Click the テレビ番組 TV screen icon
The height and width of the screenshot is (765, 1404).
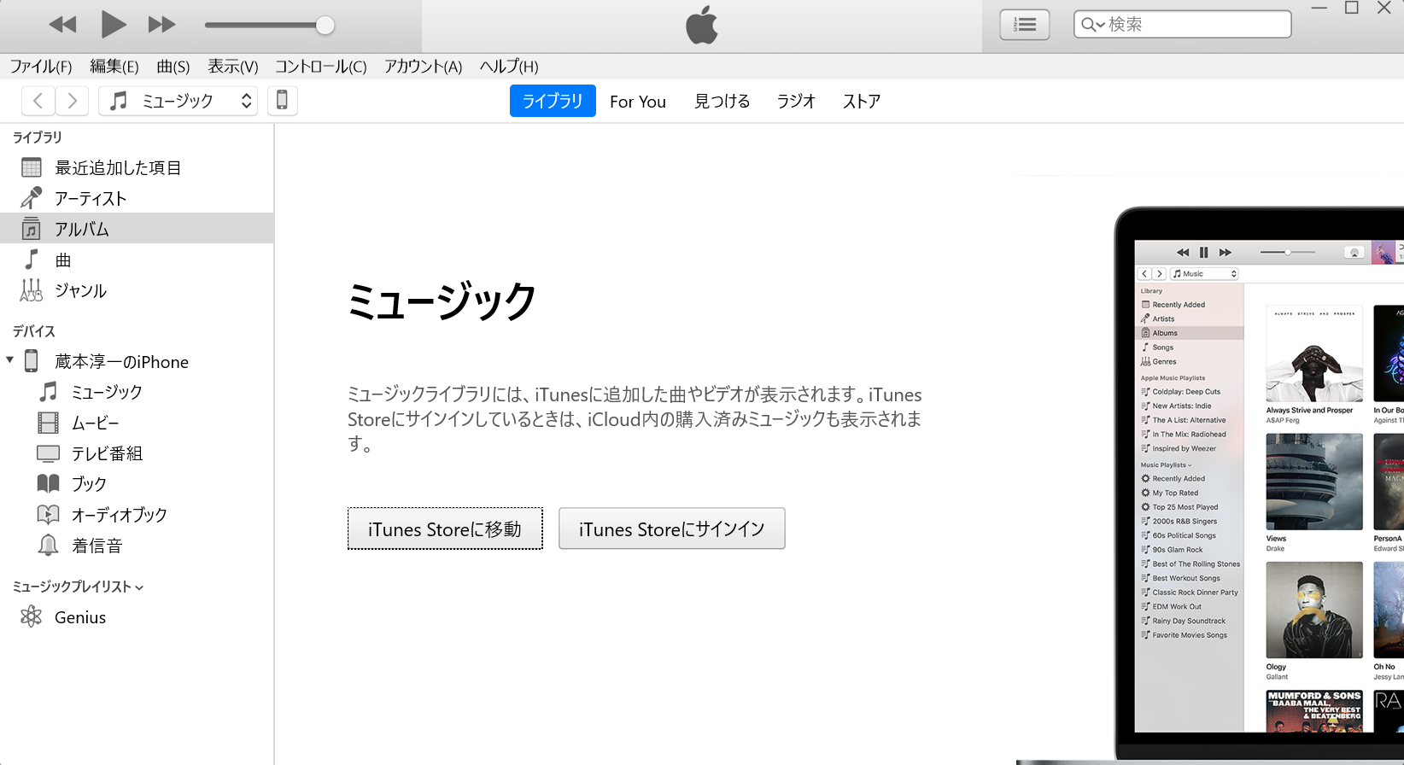pos(49,453)
